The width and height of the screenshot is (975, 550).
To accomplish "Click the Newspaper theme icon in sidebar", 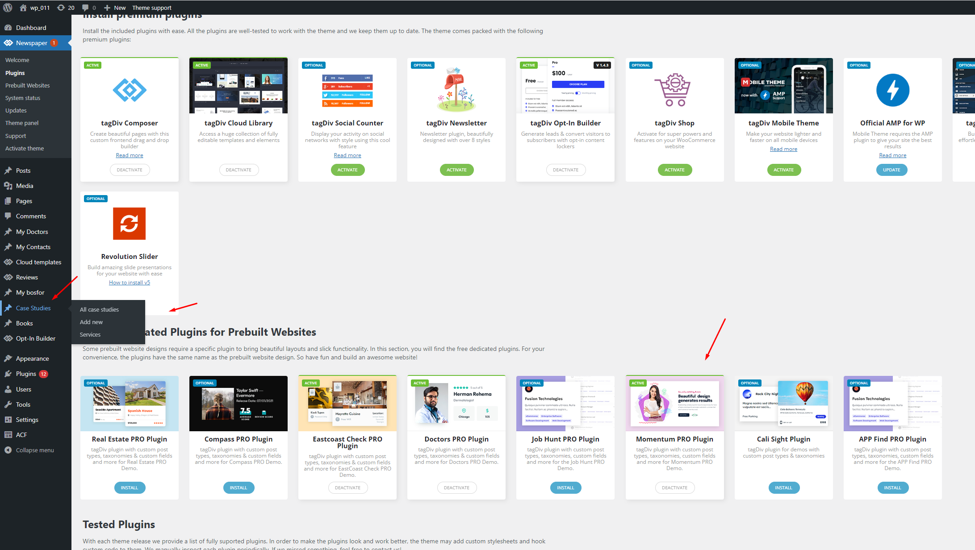I will click(8, 43).
